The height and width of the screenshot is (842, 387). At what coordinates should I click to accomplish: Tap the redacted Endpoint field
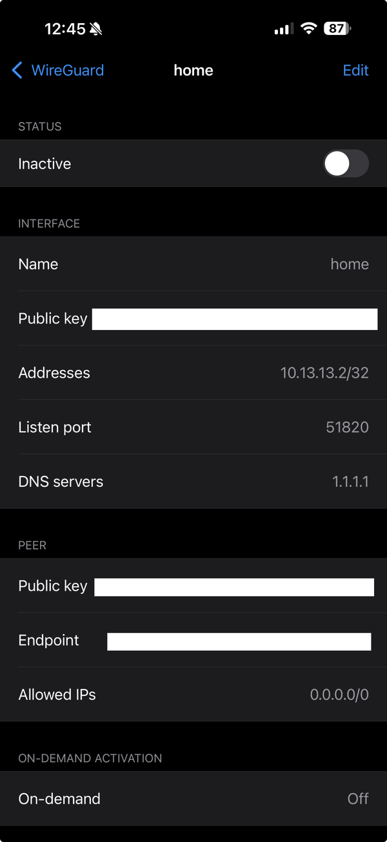(239, 641)
